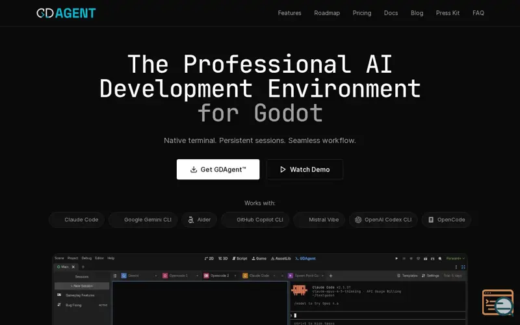The height and width of the screenshot is (325, 520).
Task: Click the Get GDAgent™ button
Action: pyautogui.click(x=218, y=170)
